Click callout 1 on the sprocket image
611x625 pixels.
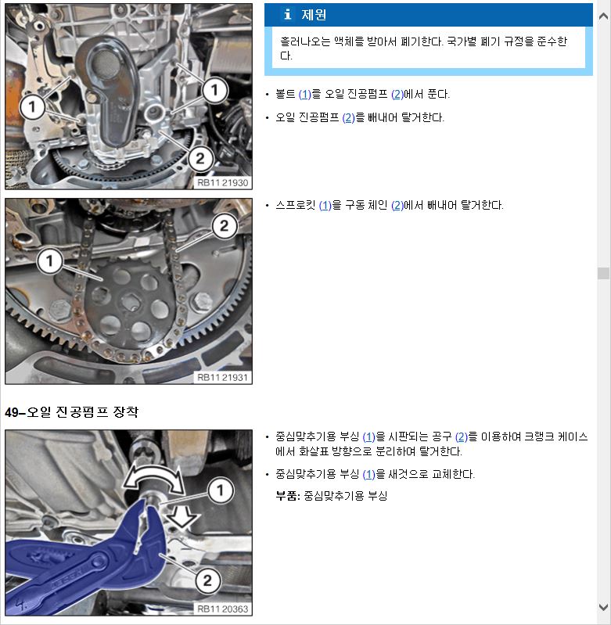49,261
